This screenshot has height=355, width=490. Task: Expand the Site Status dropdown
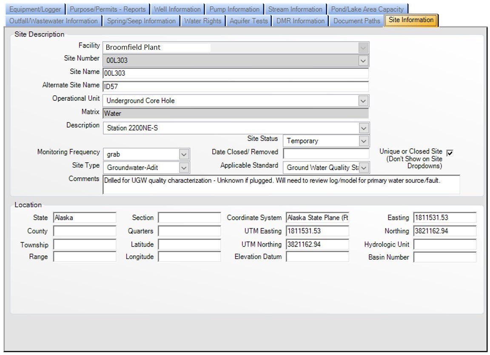[363, 141]
